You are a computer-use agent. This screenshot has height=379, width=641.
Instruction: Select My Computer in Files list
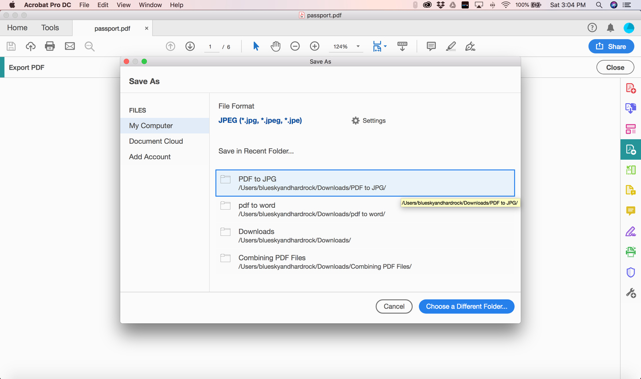[165, 126]
